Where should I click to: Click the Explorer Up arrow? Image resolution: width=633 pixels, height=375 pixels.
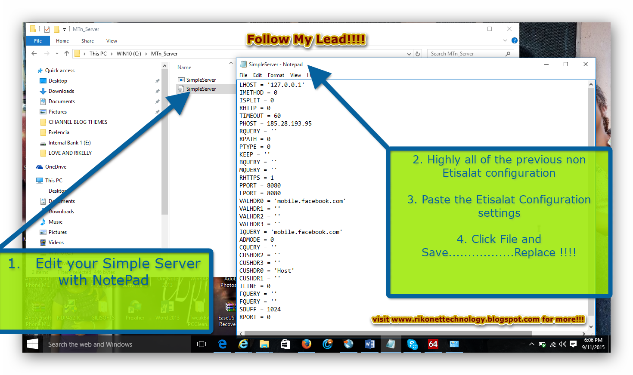point(66,53)
